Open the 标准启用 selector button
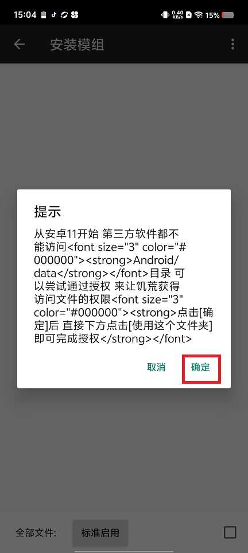This screenshot has height=553, width=248. click(x=100, y=532)
